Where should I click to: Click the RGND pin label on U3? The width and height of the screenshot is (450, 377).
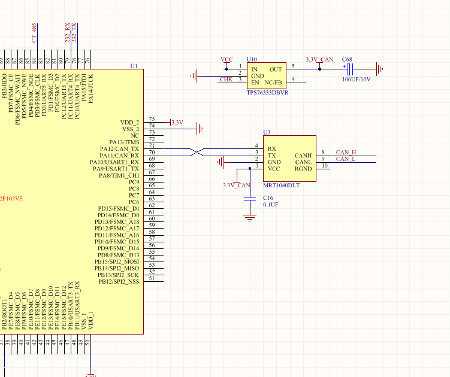coord(303,169)
